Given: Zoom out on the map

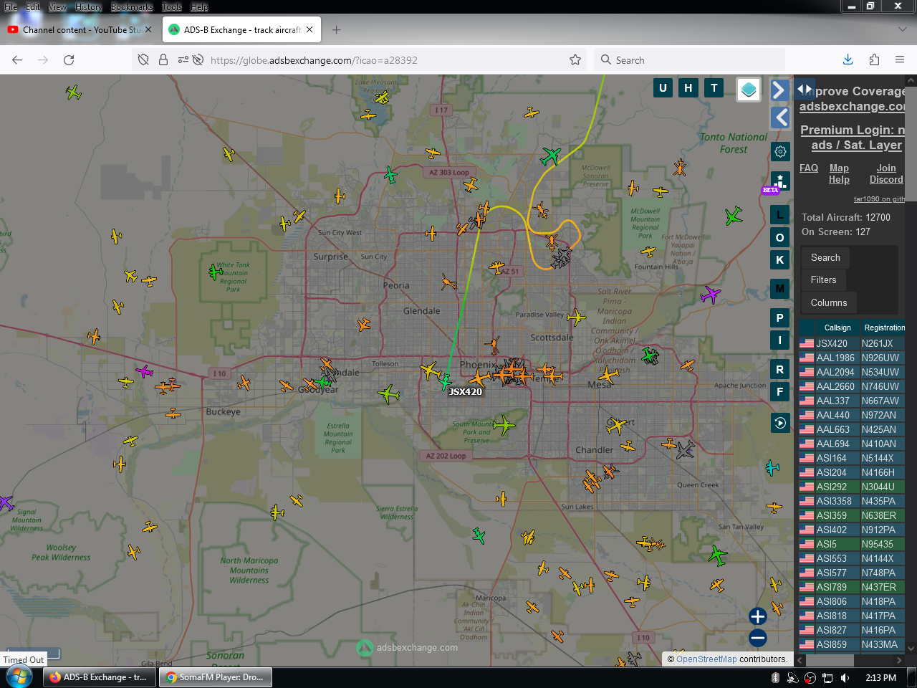Looking at the screenshot, I should click(x=758, y=638).
